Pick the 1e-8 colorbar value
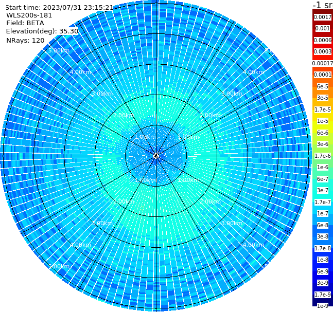 pyautogui.click(x=323, y=260)
